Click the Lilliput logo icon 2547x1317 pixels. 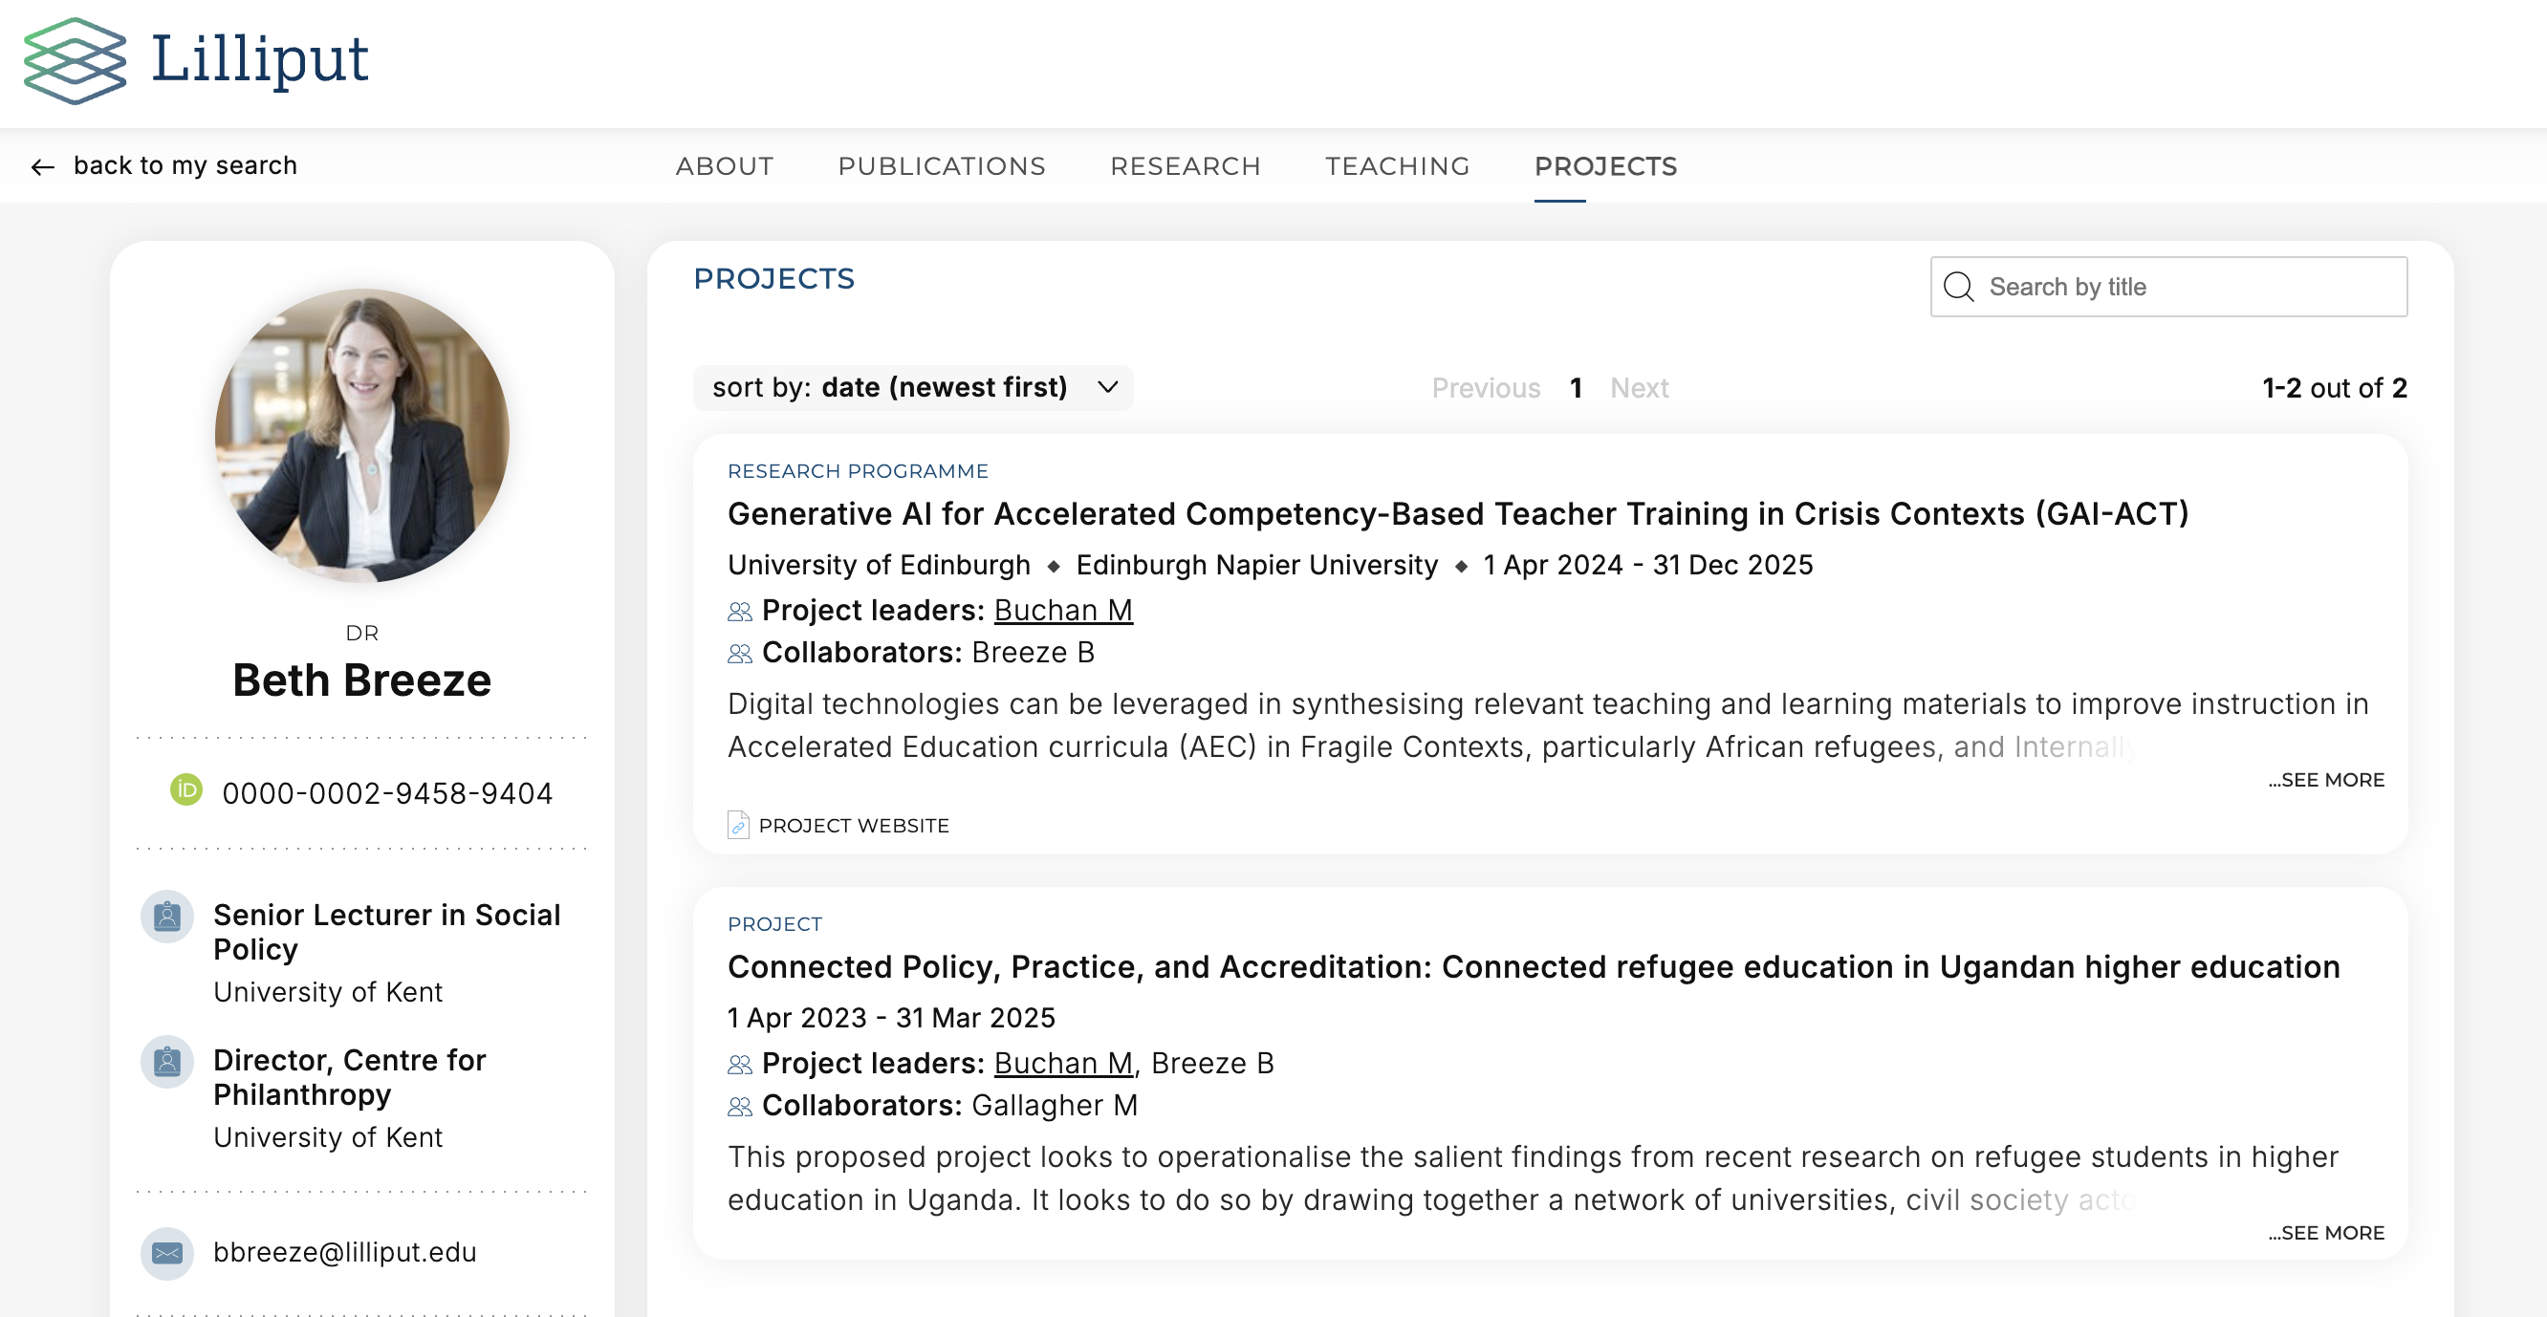point(76,60)
